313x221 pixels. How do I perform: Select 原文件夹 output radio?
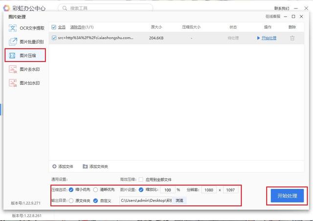tap(71, 201)
